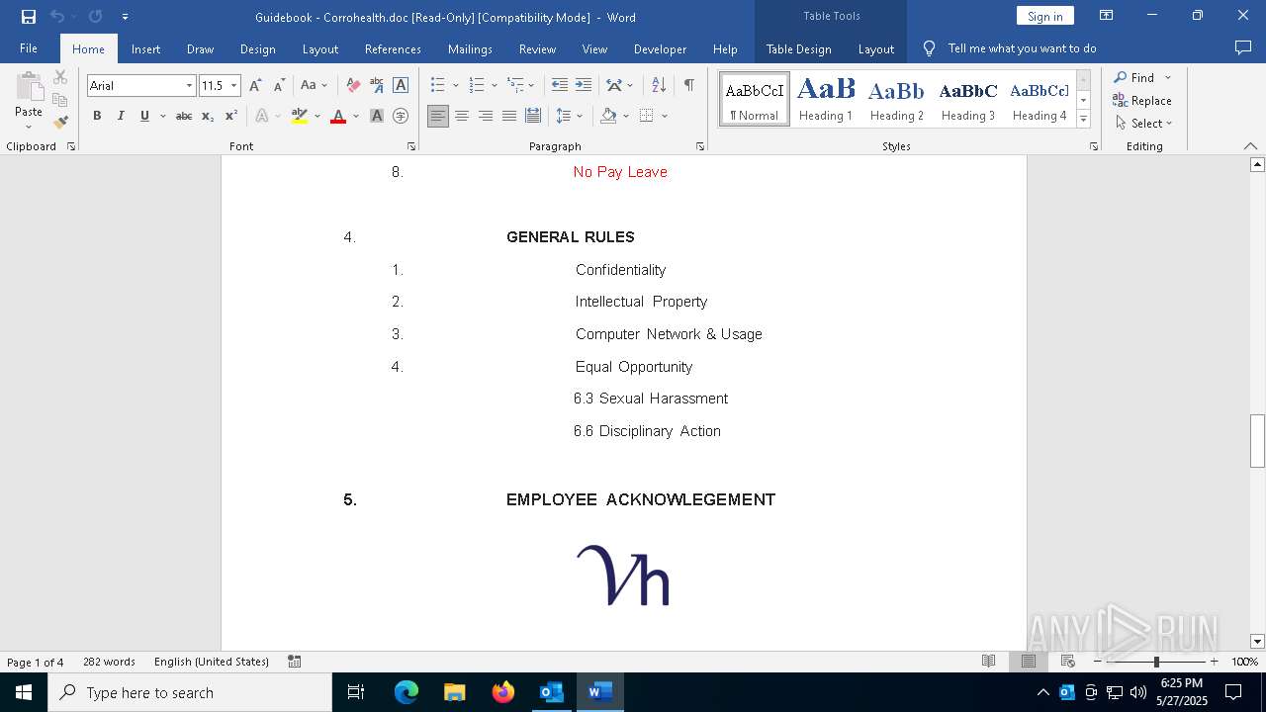Image resolution: width=1266 pixels, height=712 pixels.
Task: Click the Cut scissors icon
Action: pos(60,77)
